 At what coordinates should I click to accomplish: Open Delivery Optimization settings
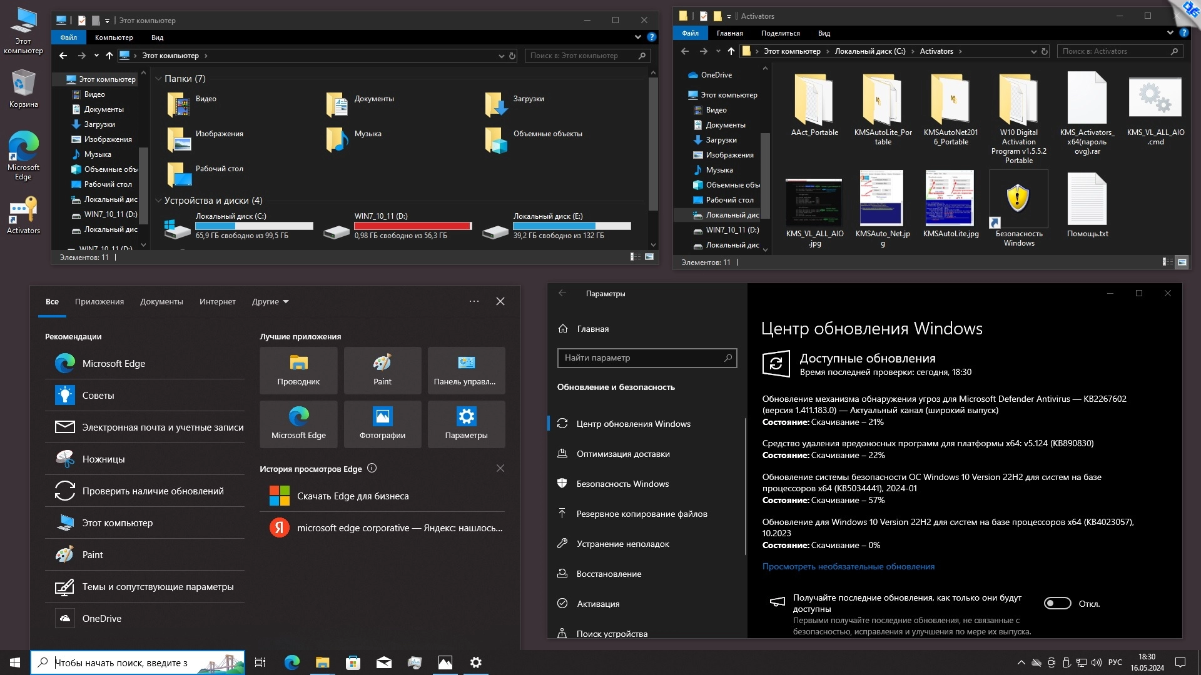[622, 454]
